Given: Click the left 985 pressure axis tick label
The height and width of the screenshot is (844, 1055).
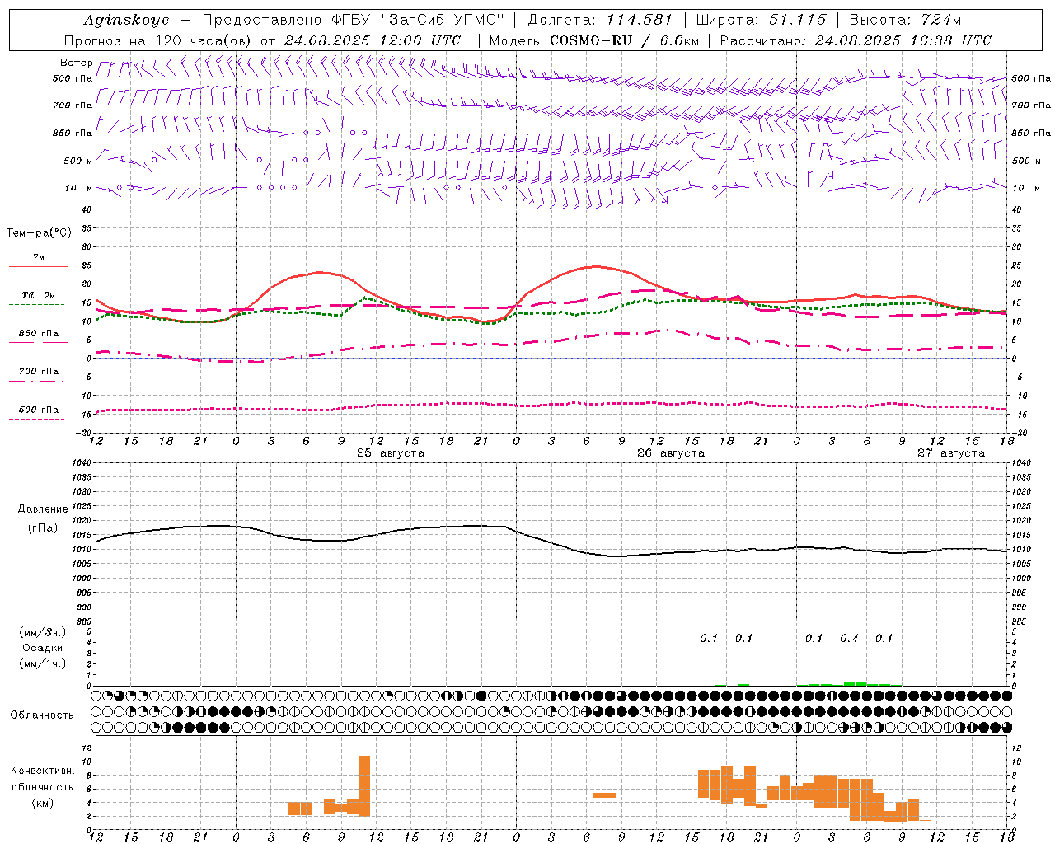Looking at the screenshot, I should 86,621.
